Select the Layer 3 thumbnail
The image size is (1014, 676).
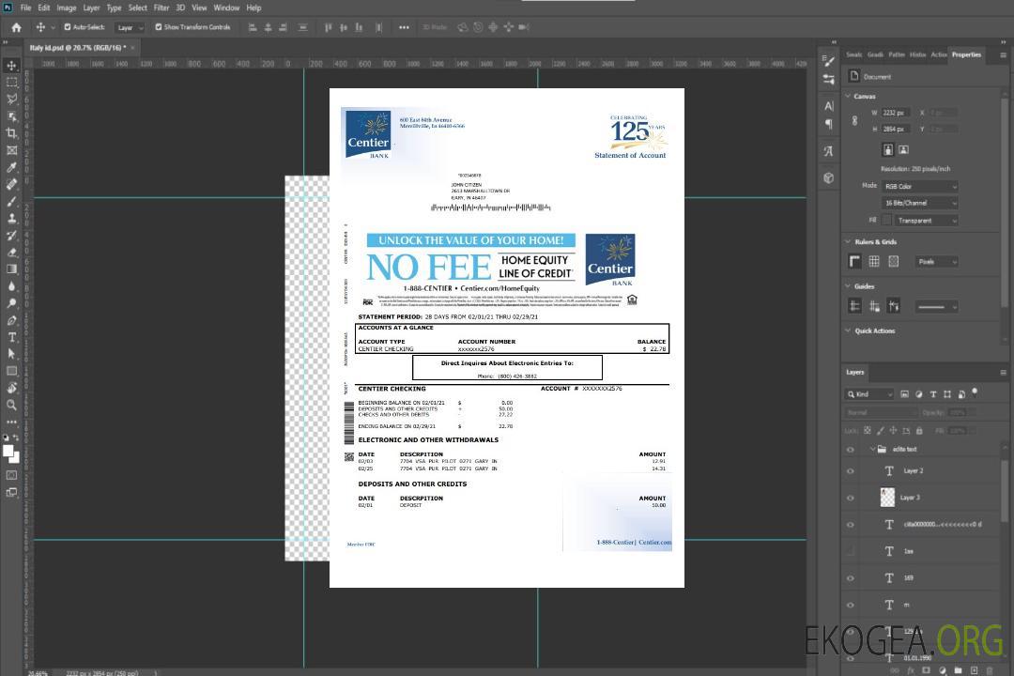pos(888,498)
